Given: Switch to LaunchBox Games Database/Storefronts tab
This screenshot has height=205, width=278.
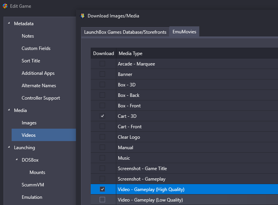Looking at the screenshot, I should [125, 32].
